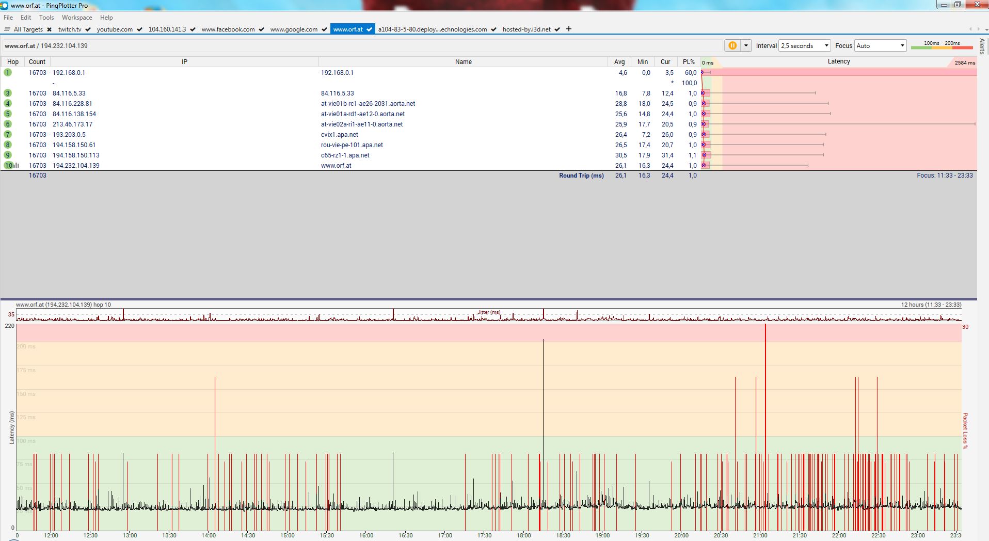Open the Alerts side panel
Image resolution: width=989 pixels, height=541 pixels.
coord(982,46)
